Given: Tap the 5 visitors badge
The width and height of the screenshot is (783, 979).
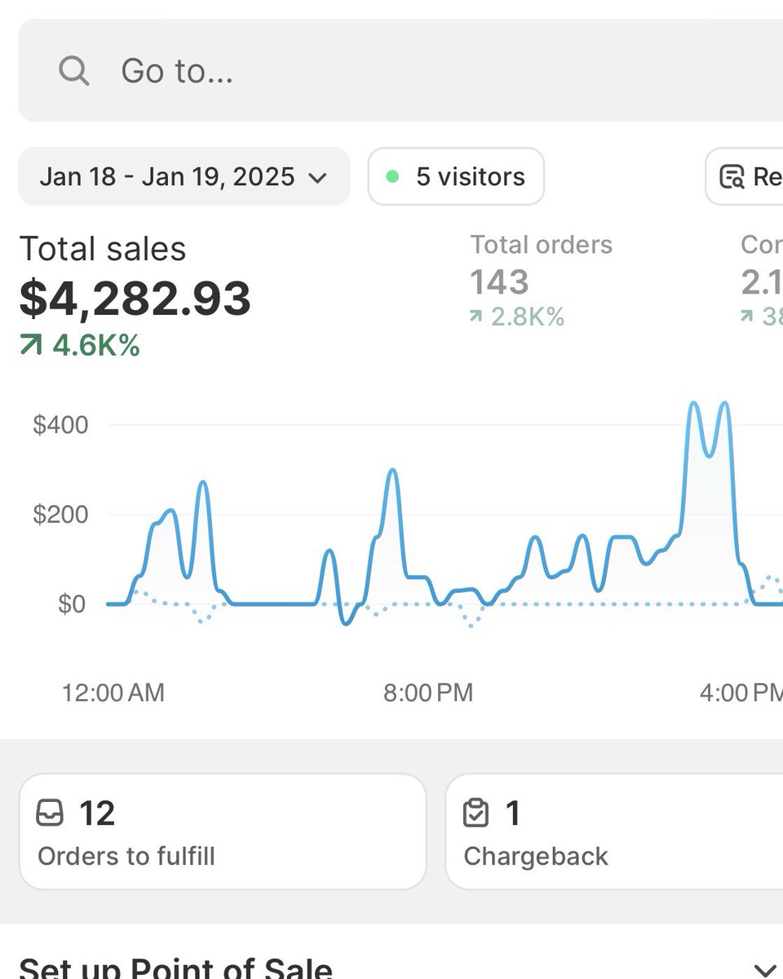Looking at the screenshot, I should [455, 176].
